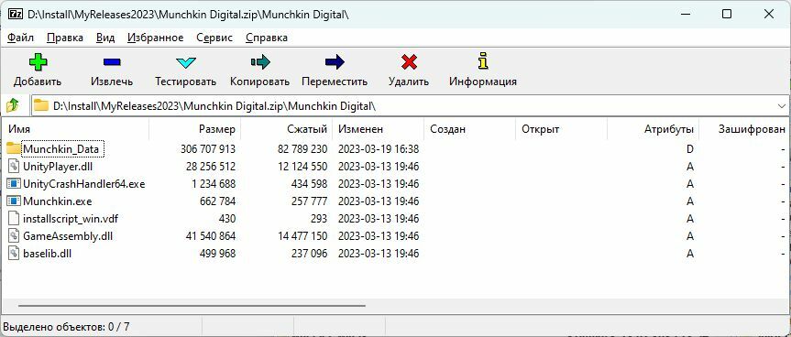Click the folder icon in address bar

(x=41, y=106)
